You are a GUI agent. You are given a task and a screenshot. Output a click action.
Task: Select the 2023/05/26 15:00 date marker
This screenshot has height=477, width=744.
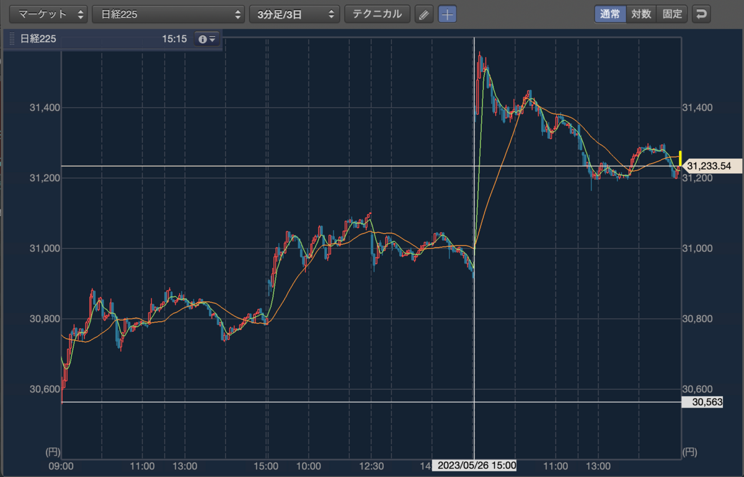[474, 465]
